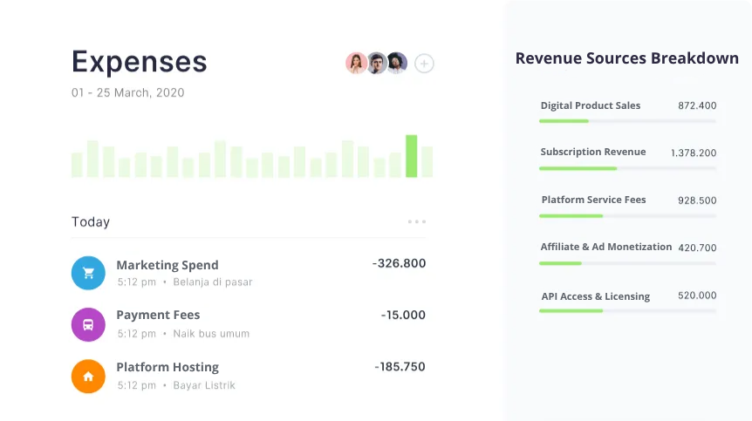Screen dimensions: 752x421
Task: Click the Belanja di pasar note
Action: click(x=213, y=282)
